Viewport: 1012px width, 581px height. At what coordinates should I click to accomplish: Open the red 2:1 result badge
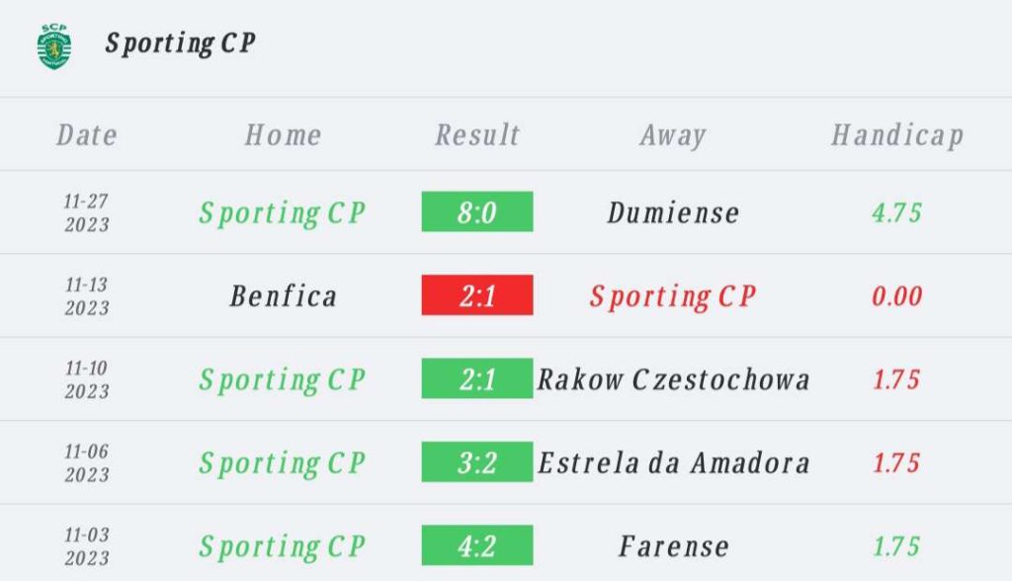(477, 295)
